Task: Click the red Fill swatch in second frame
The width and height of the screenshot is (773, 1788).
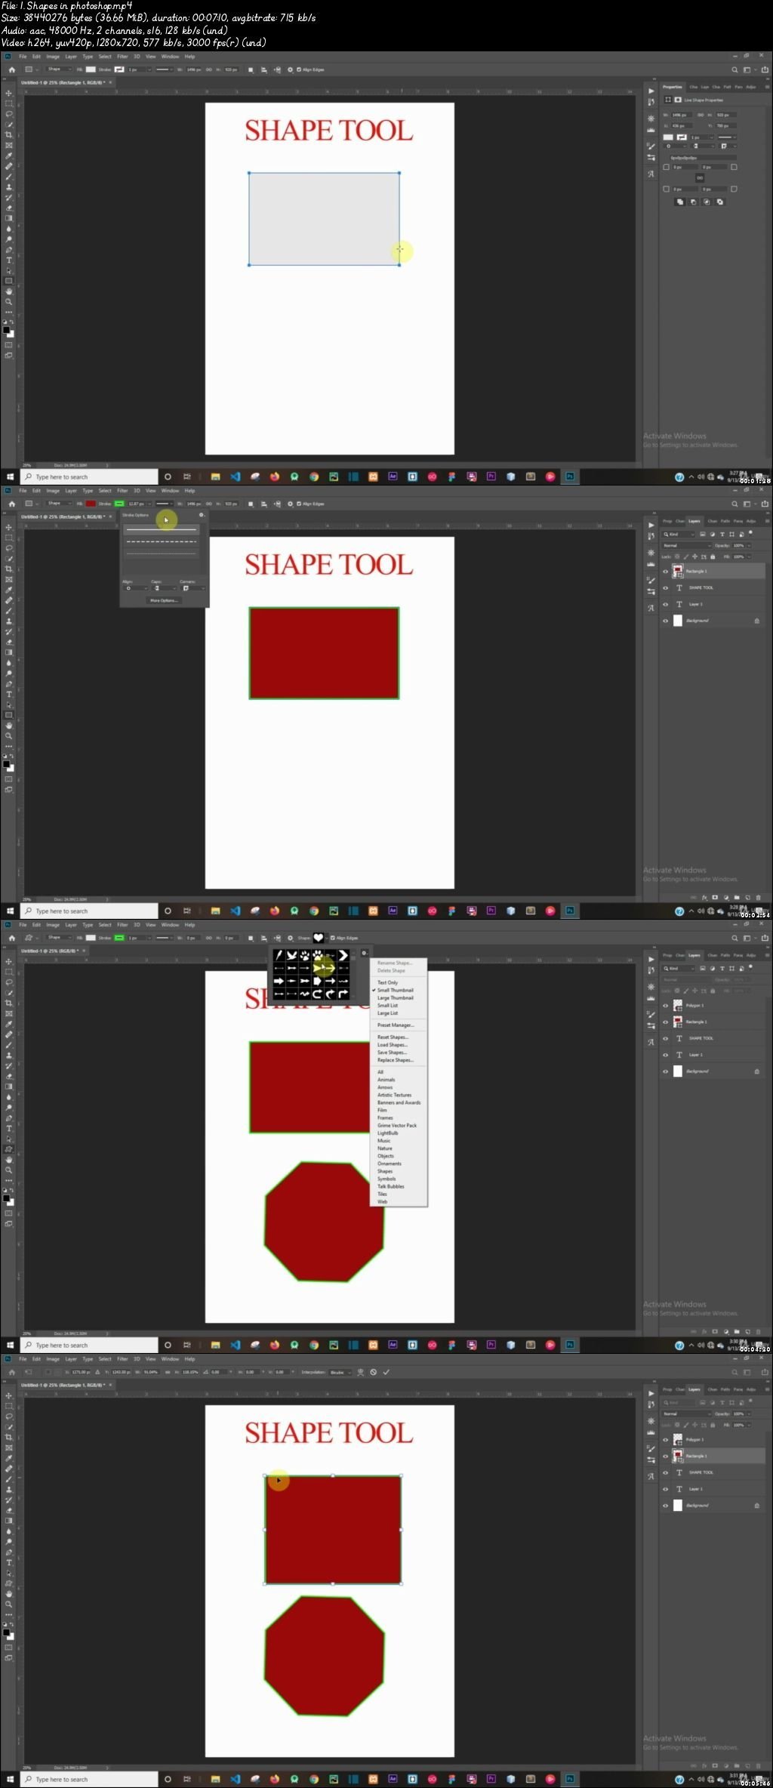Action: [x=91, y=504]
